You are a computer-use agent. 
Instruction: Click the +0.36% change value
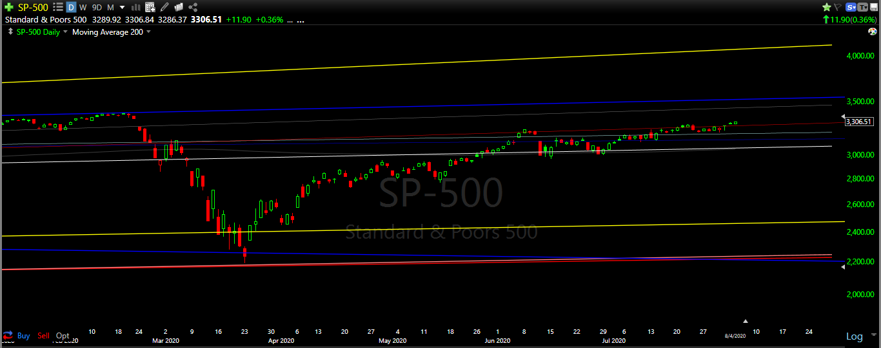pos(269,19)
